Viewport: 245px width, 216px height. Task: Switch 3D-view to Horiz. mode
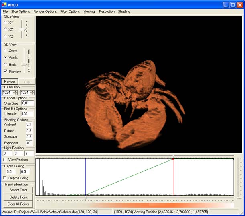pyautogui.click(x=5, y=64)
